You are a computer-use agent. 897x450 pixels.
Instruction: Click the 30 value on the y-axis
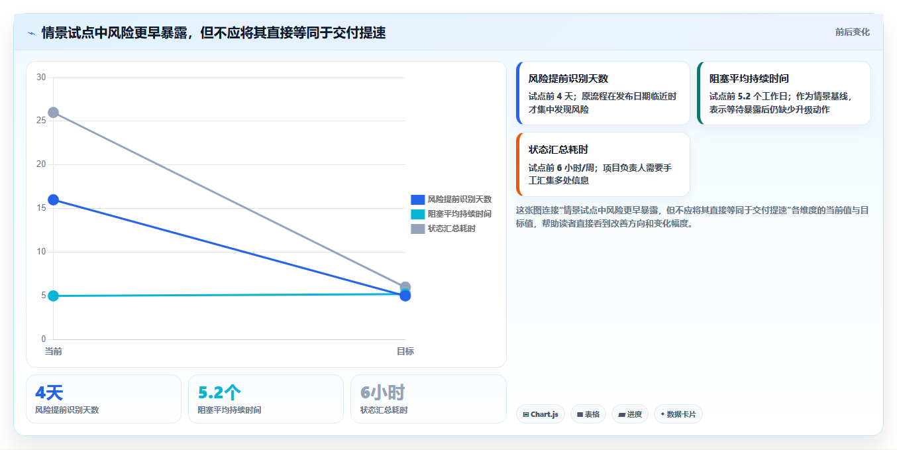coord(41,78)
